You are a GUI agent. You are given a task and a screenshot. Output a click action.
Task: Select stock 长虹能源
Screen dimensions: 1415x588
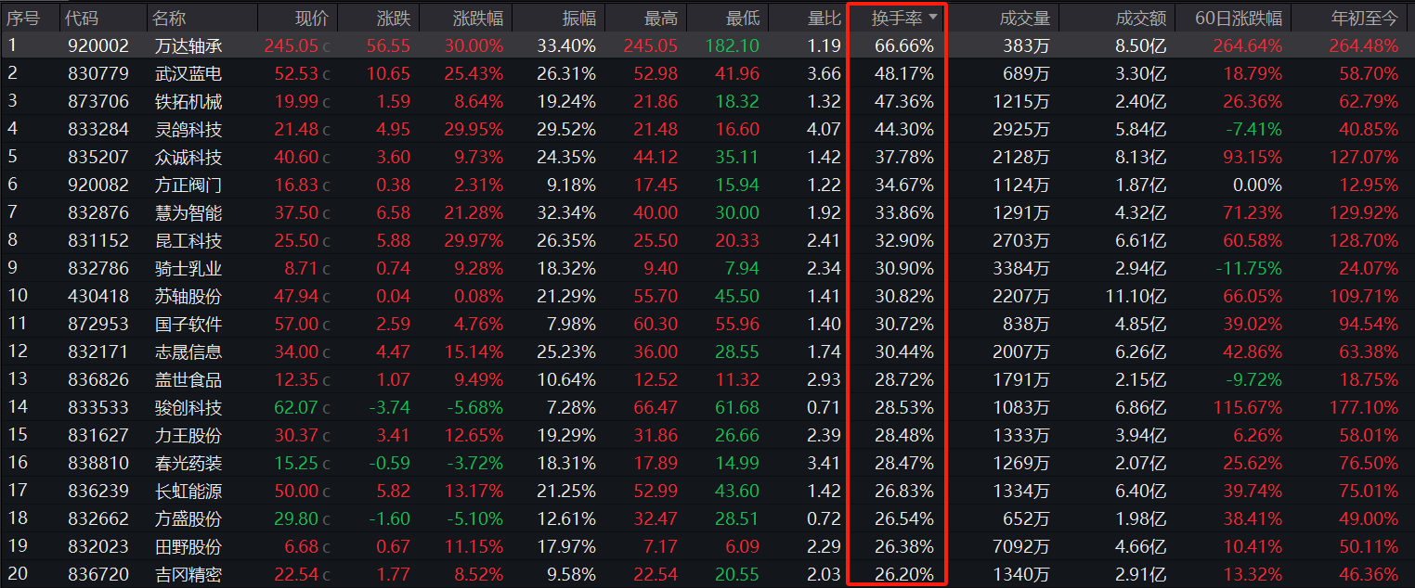point(188,491)
